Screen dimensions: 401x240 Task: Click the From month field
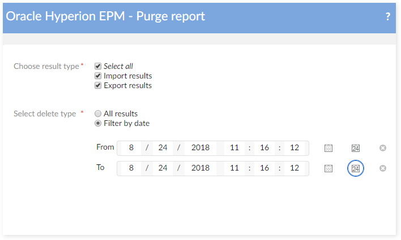pyautogui.click(x=131, y=148)
